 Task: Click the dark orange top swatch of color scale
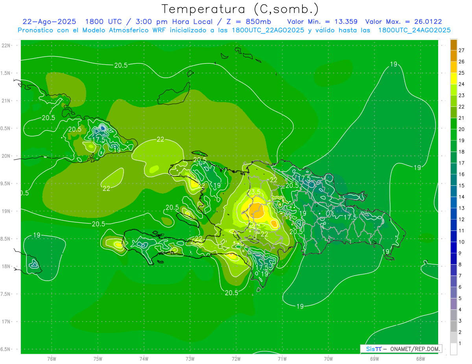point(454,45)
